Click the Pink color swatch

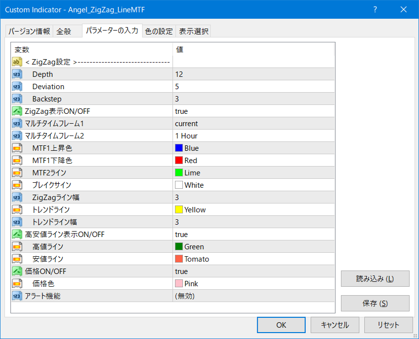click(179, 283)
